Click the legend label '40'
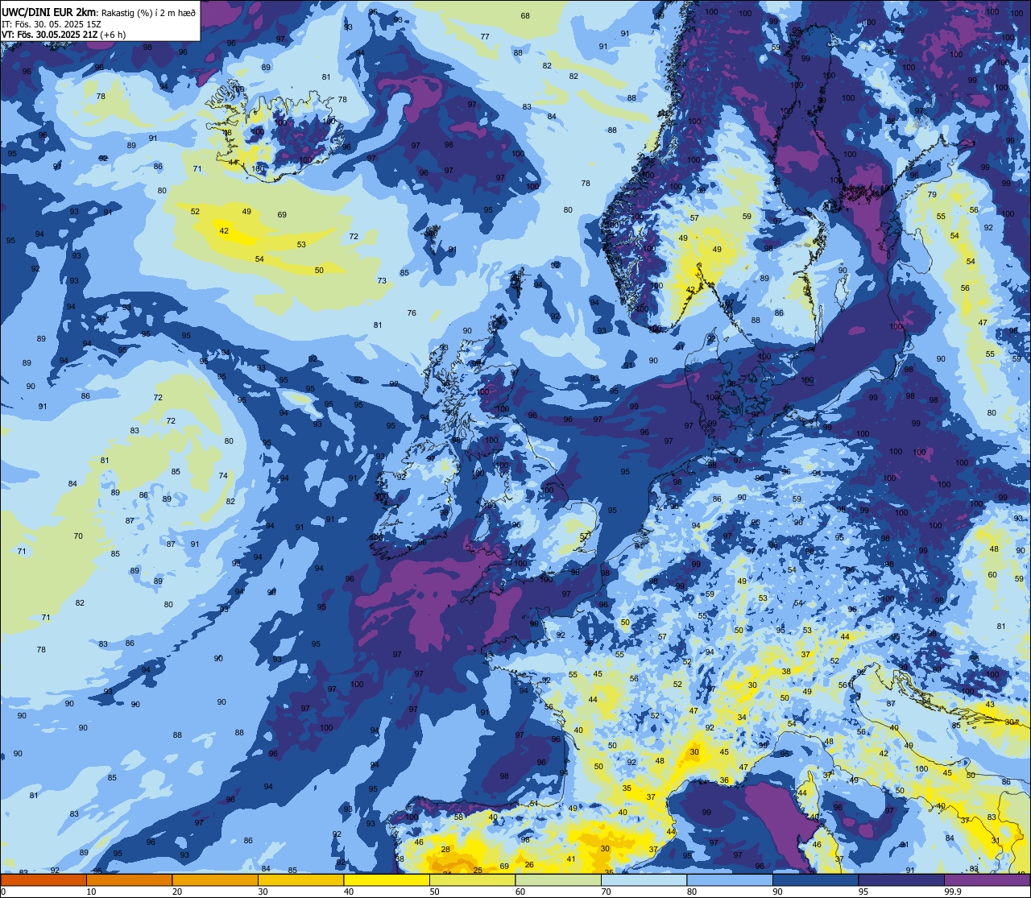 point(349,892)
